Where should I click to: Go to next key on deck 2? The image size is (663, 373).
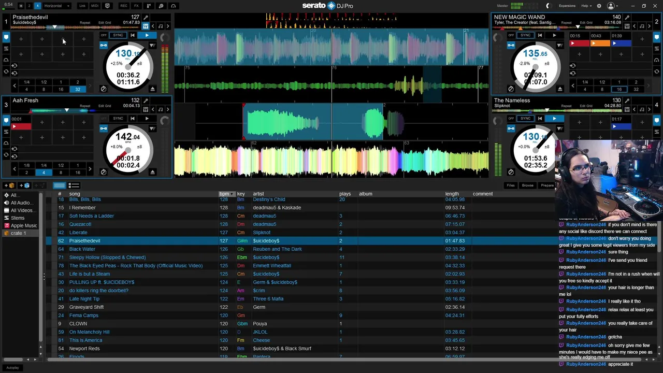(649, 26)
